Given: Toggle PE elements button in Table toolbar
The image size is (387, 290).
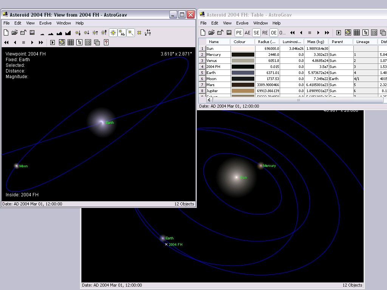Looking at the screenshot, I should tap(239, 32).
